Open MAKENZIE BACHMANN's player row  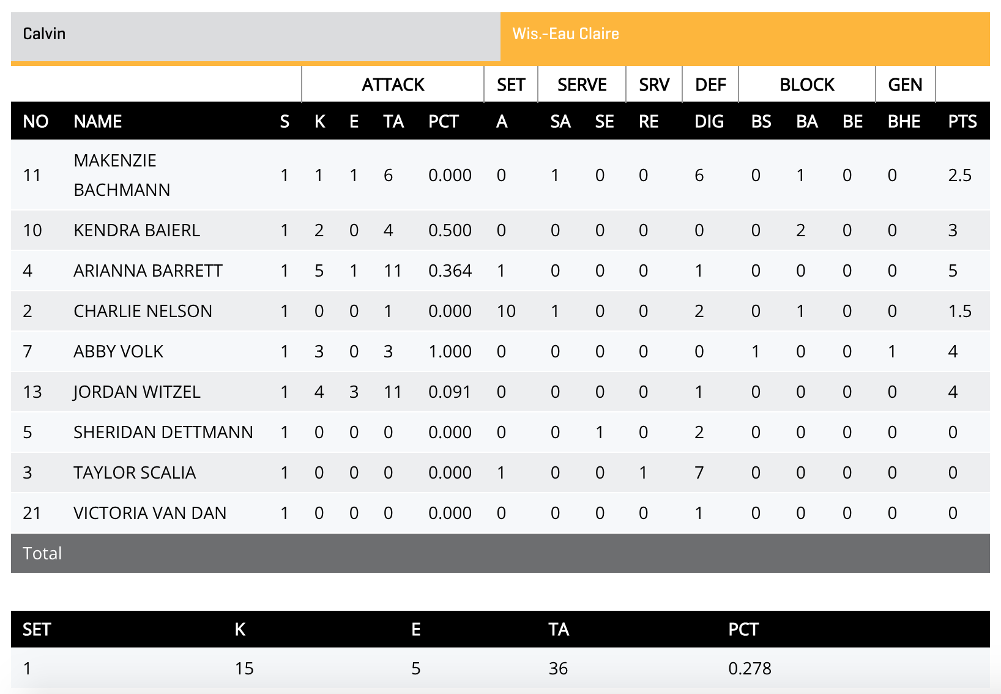(x=122, y=175)
